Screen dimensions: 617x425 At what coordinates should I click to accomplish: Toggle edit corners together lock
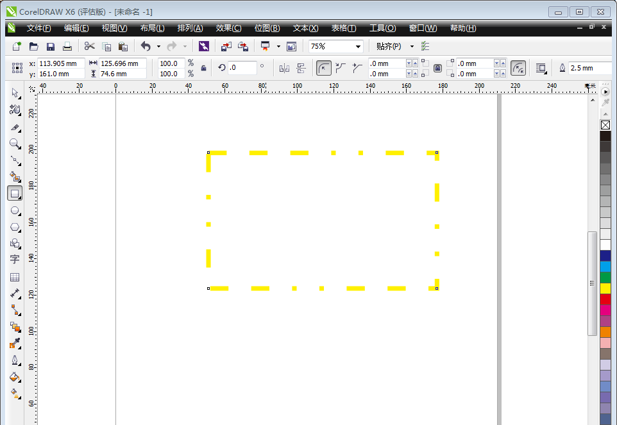pyautogui.click(x=437, y=69)
